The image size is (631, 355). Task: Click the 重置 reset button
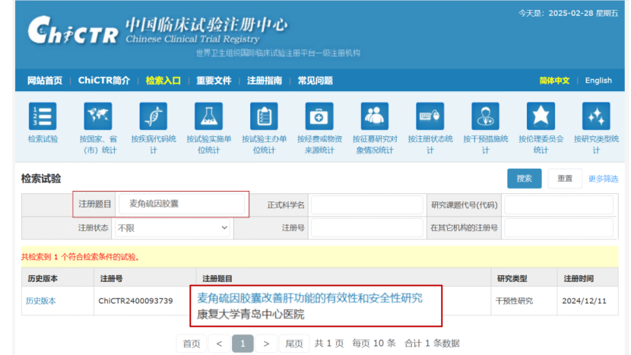pyautogui.click(x=565, y=179)
